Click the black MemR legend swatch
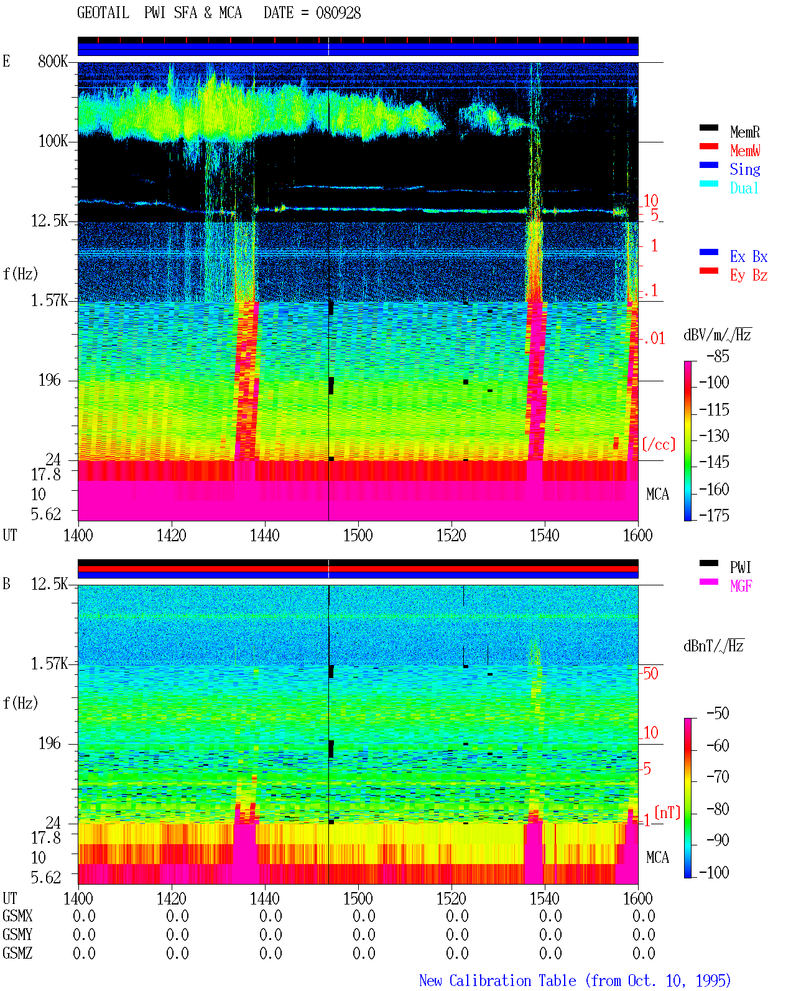The image size is (796, 991). (708, 128)
